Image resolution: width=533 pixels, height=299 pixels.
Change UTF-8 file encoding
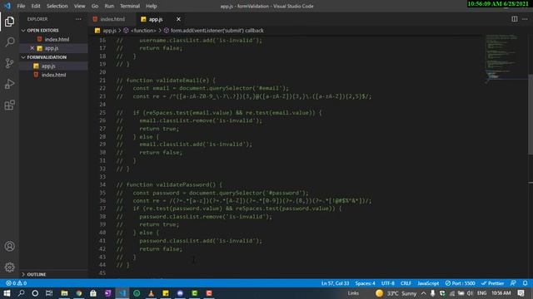click(x=388, y=283)
